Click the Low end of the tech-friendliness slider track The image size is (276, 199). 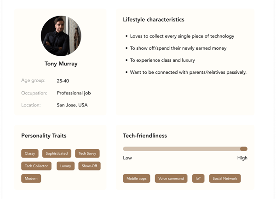125,149
